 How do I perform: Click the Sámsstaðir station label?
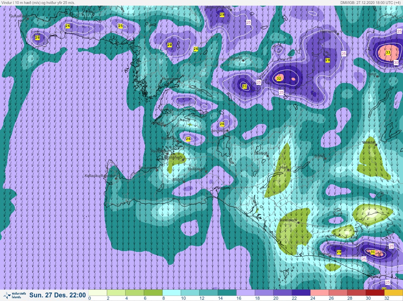click(289, 220)
